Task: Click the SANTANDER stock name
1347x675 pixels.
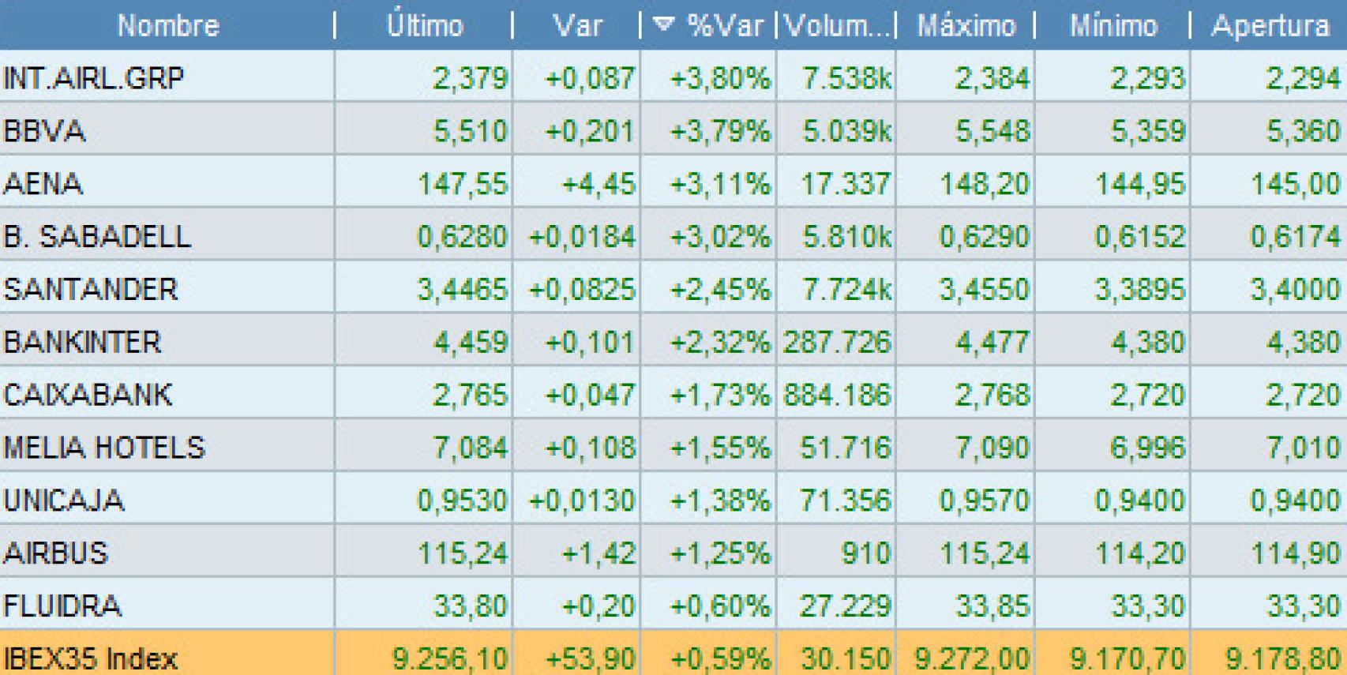Action: (x=91, y=290)
